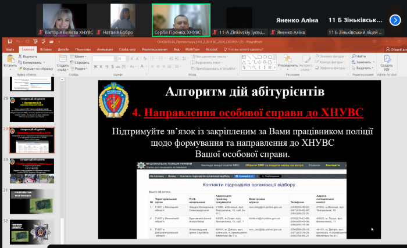Click the Save icon in Quick Access toolbar
407x248 pixels.
click(10, 41)
